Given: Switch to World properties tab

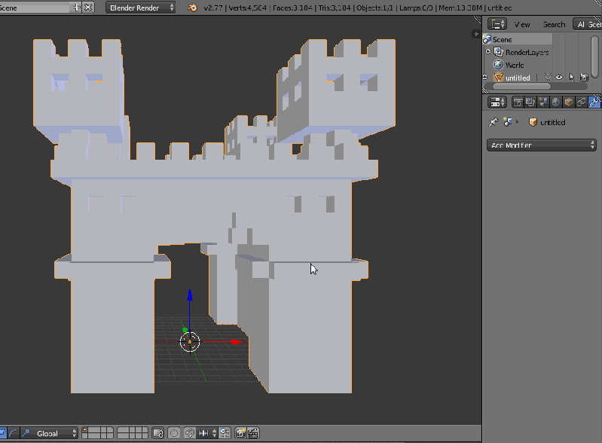Looking at the screenshot, I should pyautogui.click(x=555, y=102).
